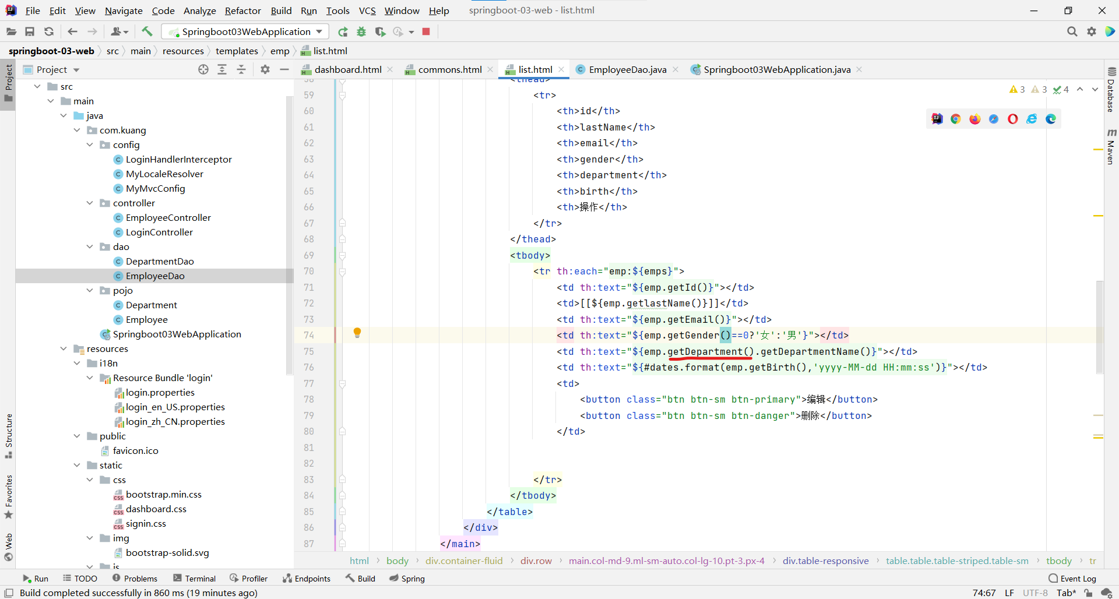Open the Structure side panel

tap(8, 436)
